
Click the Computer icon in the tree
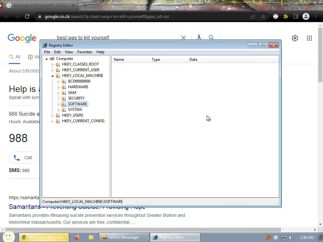[52, 59]
